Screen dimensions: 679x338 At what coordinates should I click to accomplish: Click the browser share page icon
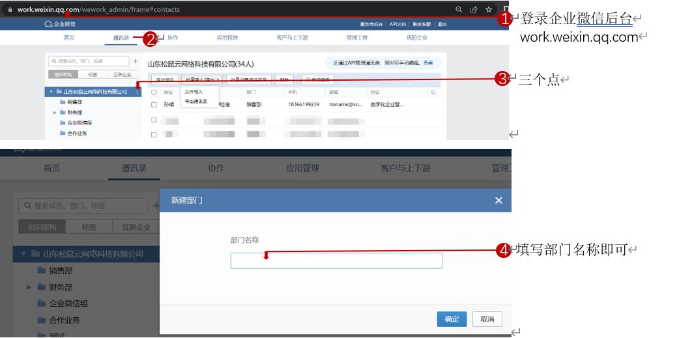point(474,10)
